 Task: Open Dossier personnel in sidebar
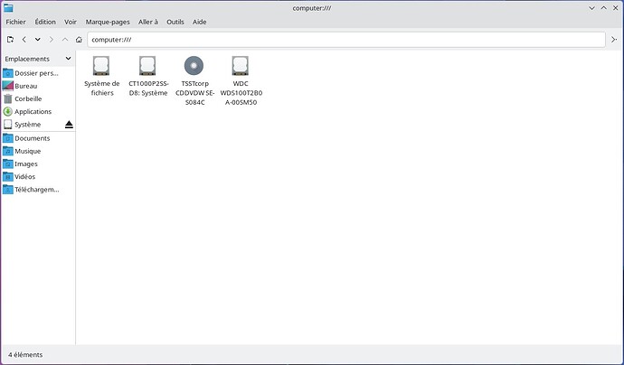38,73
